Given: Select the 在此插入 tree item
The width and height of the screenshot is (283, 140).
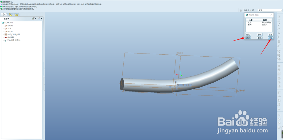Looking at the screenshot, I should click(x=10, y=37).
